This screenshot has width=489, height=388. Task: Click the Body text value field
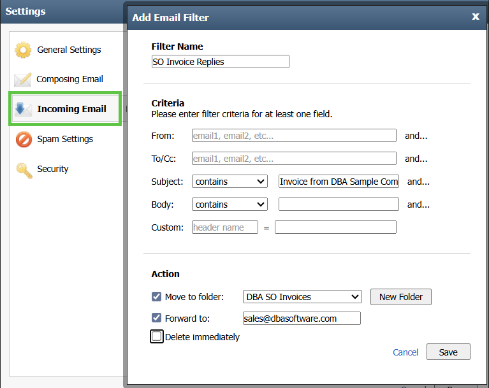point(339,205)
